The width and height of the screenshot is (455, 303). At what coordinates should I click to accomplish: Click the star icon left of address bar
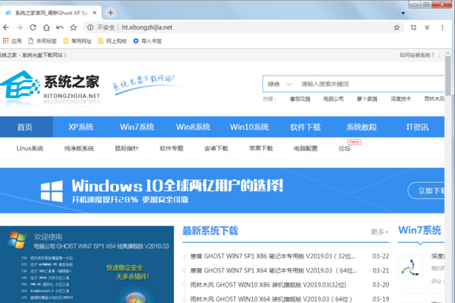tap(74, 27)
